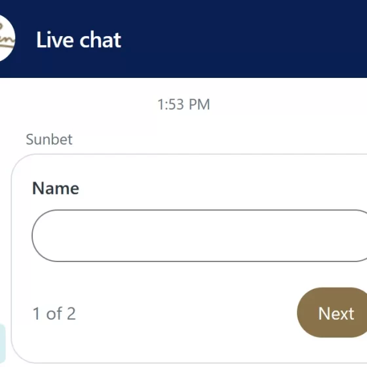
Task: Click the Sunbet logo avatar in header
Action: 7,39
